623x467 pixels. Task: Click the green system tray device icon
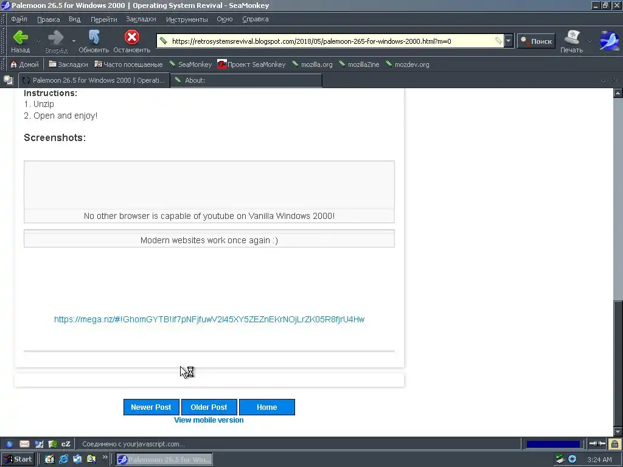click(x=560, y=460)
